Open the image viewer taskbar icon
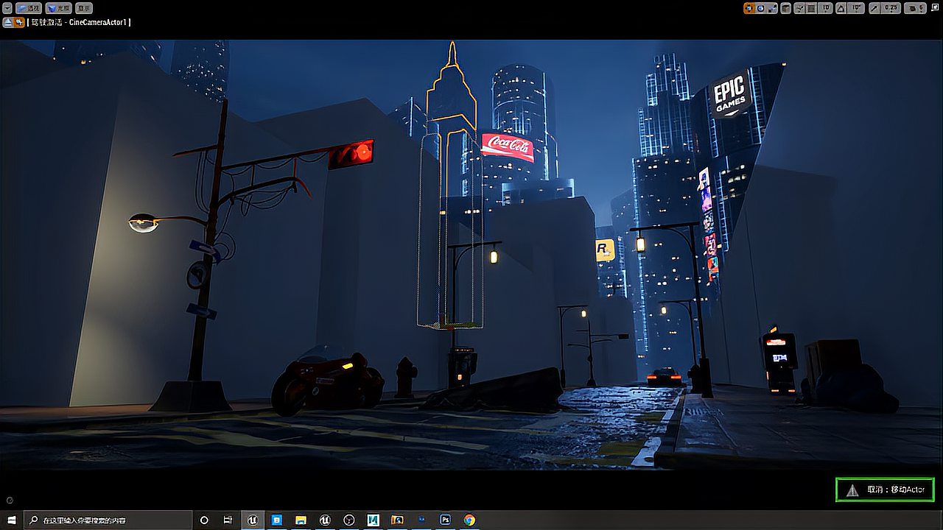This screenshot has width=943, height=530. (x=397, y=520)
